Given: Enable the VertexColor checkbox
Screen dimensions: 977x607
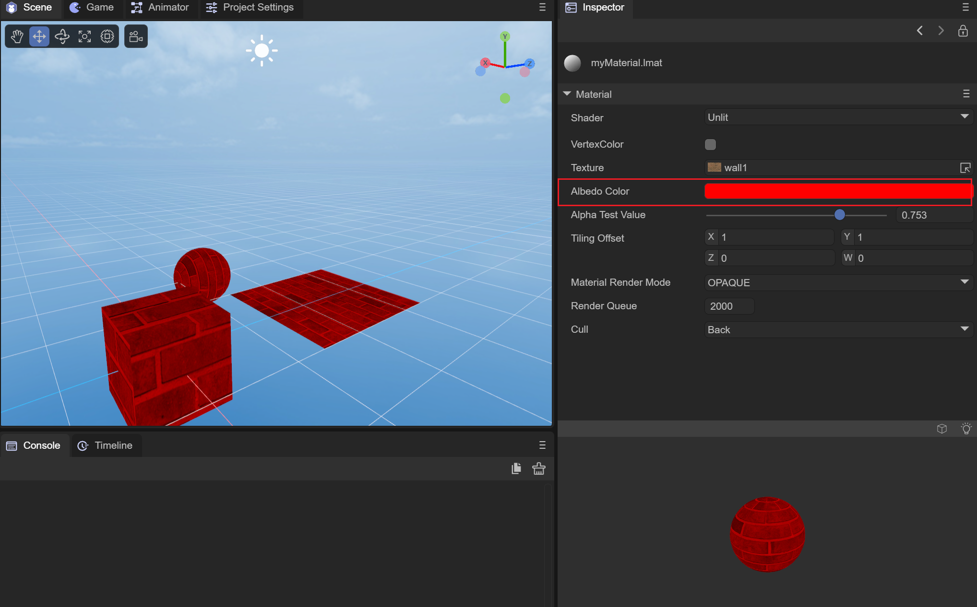Looking at the screenshot, I should (x=710, y=144).
